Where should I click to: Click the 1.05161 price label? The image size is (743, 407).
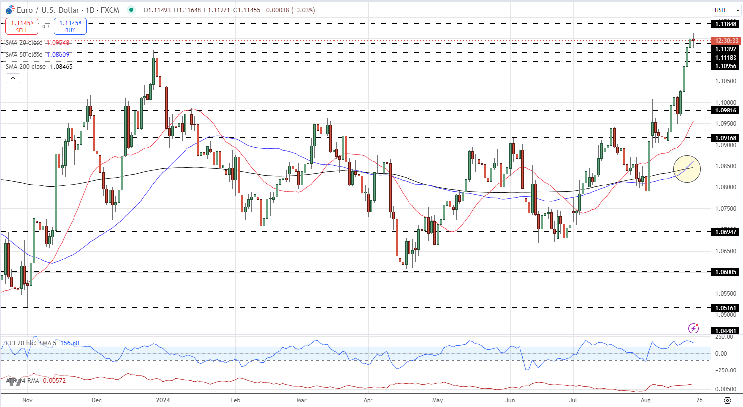point(726,308)
